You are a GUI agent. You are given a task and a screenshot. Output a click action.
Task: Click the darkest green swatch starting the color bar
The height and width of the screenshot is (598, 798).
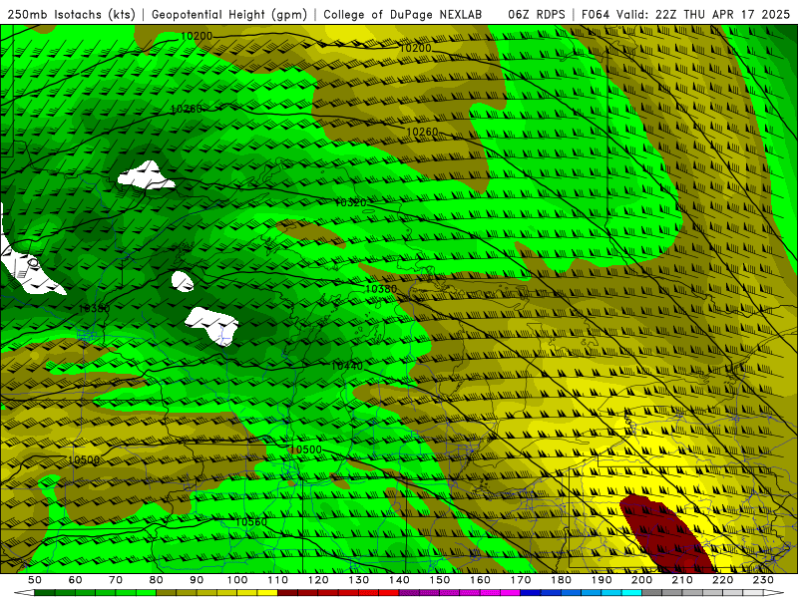pos(45,592)
